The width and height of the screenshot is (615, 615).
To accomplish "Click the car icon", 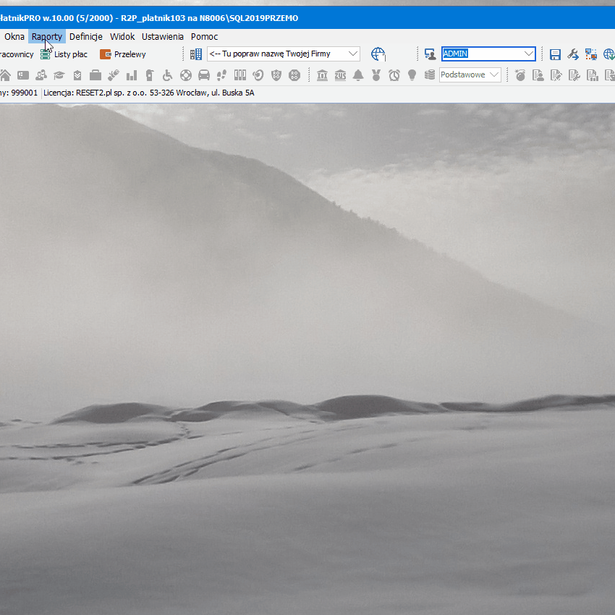I will [x=204, y=75].
